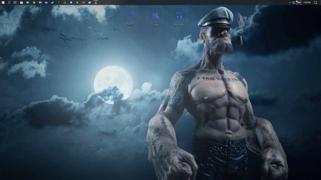
Task: Open Task View on the taskbar
Action: point(15,2)
